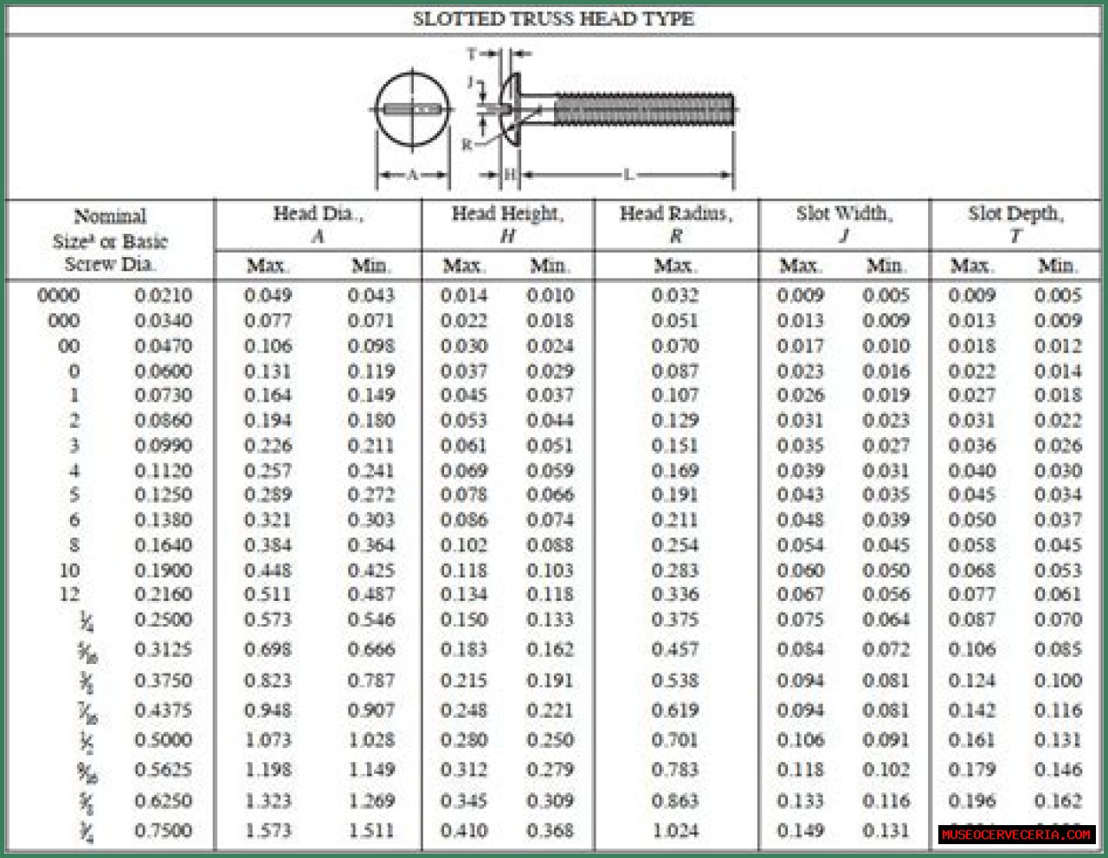Image resolution: width=1108 pixels, height=858 pixels.
Task: Click basic screw diameter "0.3125"
Action: [163, 650]
